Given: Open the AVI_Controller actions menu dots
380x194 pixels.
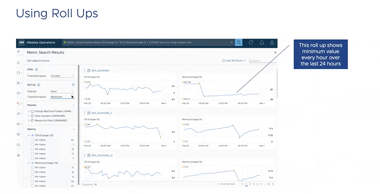Looking at the screenshot, I should pyautogui.click(x=84, y=70).
